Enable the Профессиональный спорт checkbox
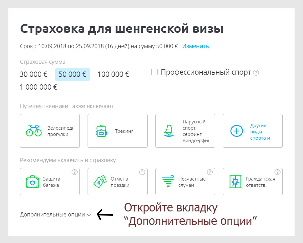 (154, 72)
